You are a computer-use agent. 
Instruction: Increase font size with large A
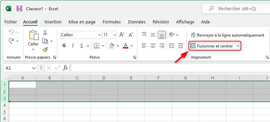pyautogui.click(x=122, y=35)
